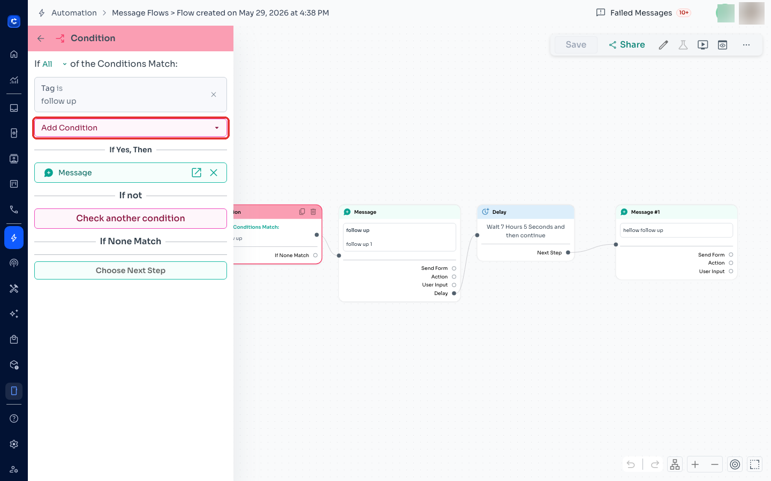
Task: Open the tools wrench icon in the sidebar
Action: click(14, 289)
